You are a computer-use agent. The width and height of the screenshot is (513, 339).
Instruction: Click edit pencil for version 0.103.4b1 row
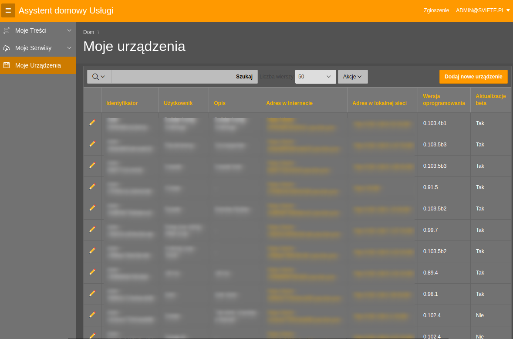92,123
